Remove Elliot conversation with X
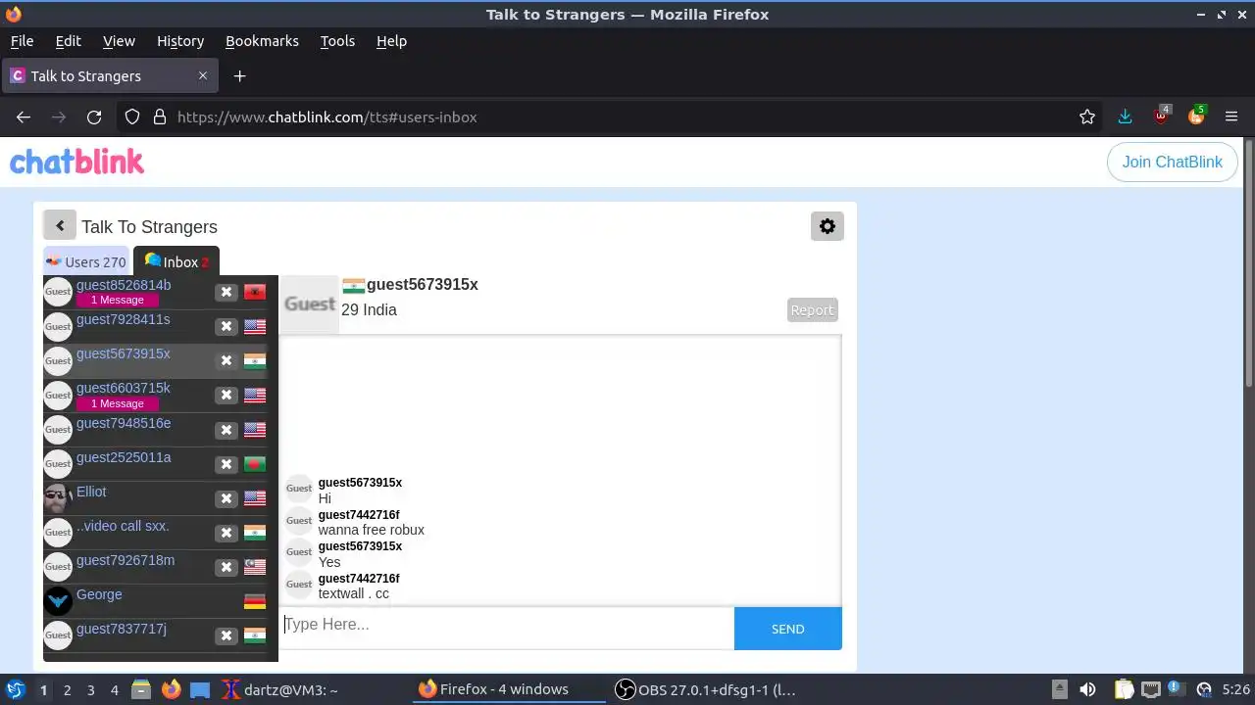The image size is (1255, 705). coord(226,498)
